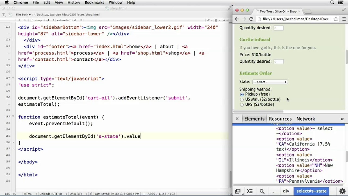Fold the estimateTotal function at line 182
This screenshot has width=348, height=196.
(x=13, y=117)
